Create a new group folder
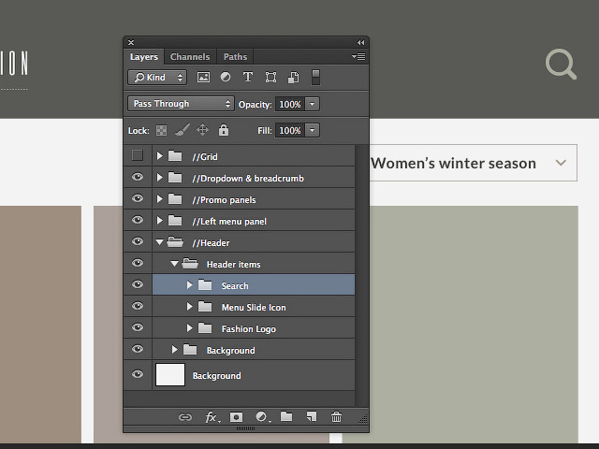The height and width of the screenshot is (449, 599). [x=286, y=417]
